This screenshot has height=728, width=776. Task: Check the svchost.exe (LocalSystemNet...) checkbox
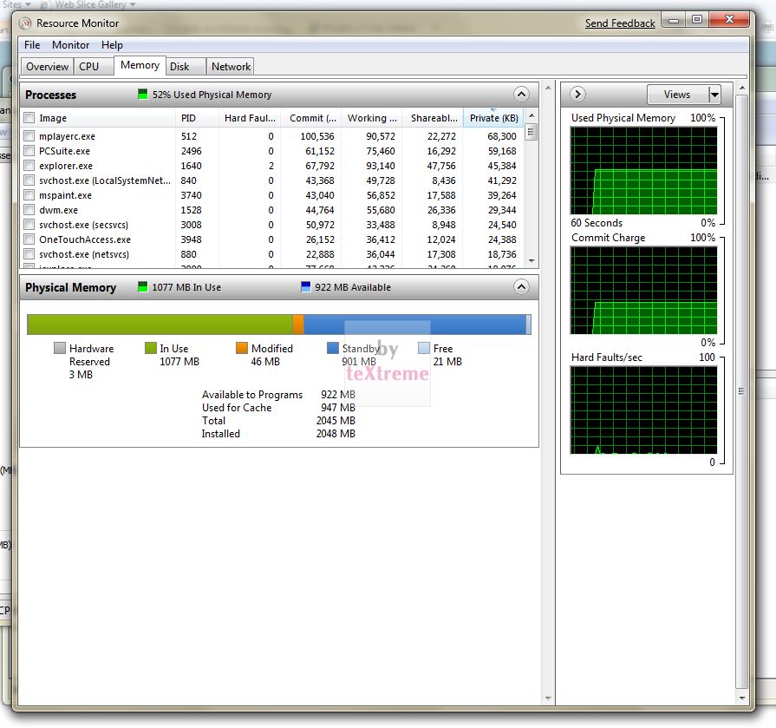[29, 180]
